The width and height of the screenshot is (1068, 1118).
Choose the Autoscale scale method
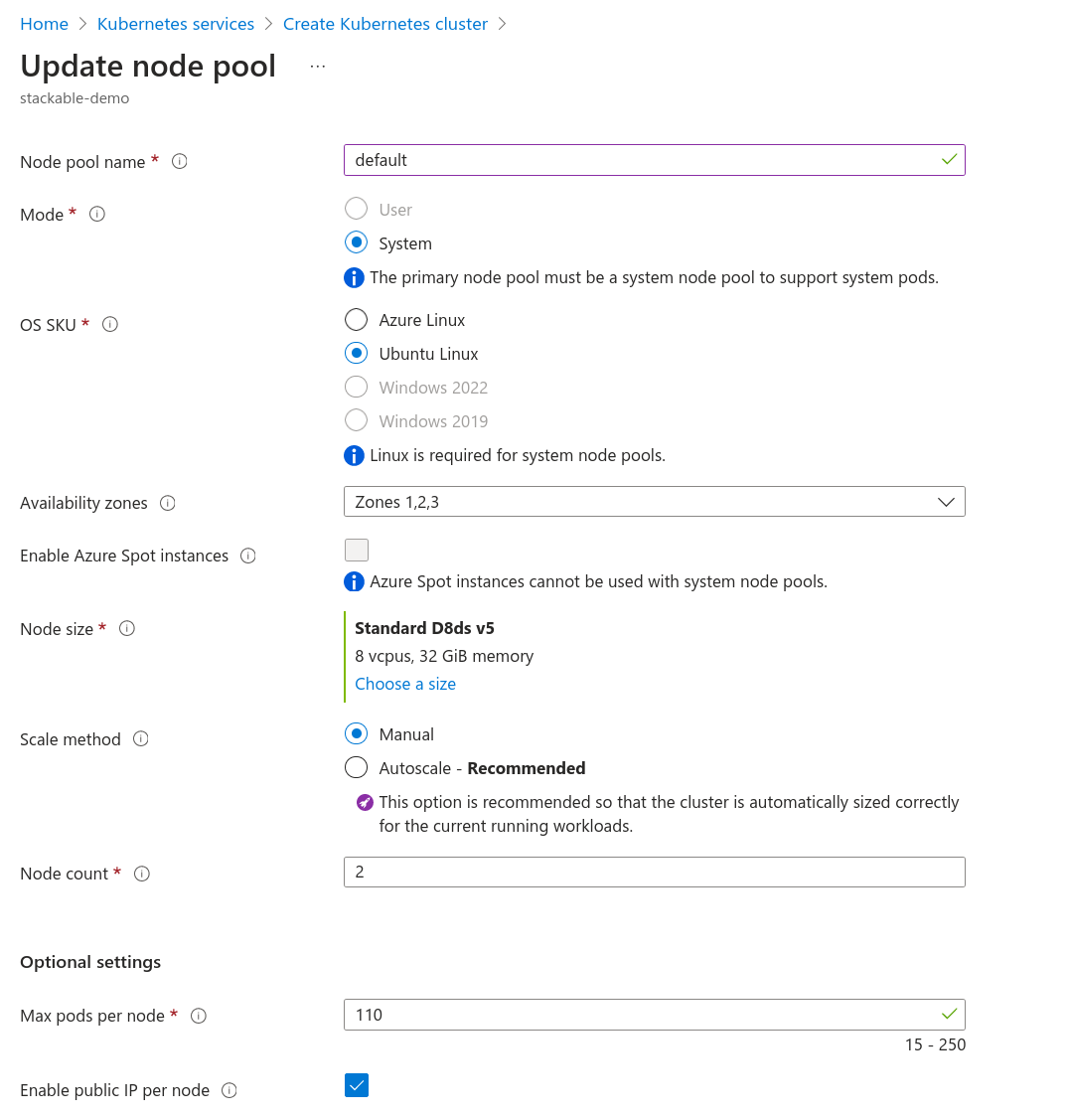pyautogui.click(x=356, y=768)
